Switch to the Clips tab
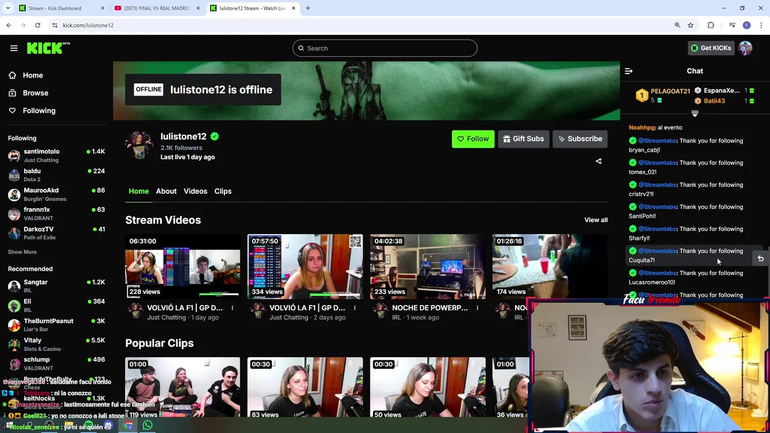 pos(223,191)
